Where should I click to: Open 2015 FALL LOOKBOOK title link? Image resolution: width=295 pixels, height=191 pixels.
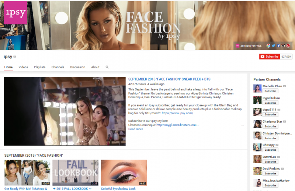coord(72,189)
